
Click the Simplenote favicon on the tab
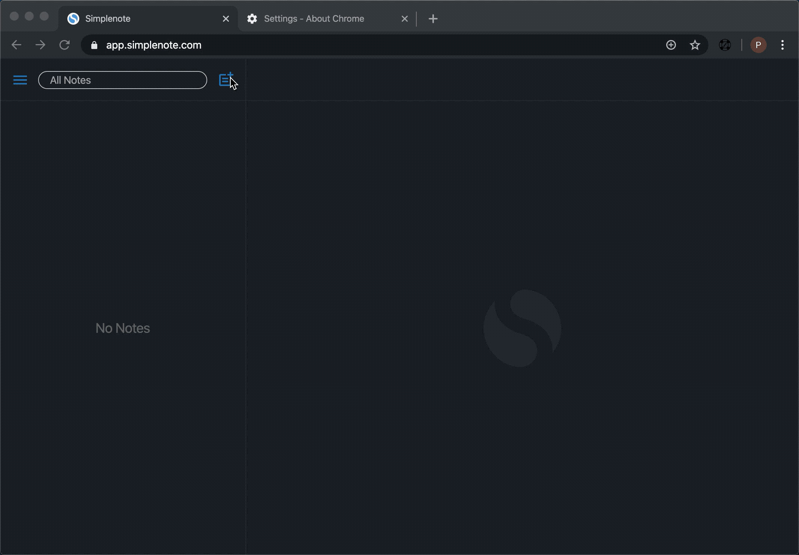(x=73, y=18)
